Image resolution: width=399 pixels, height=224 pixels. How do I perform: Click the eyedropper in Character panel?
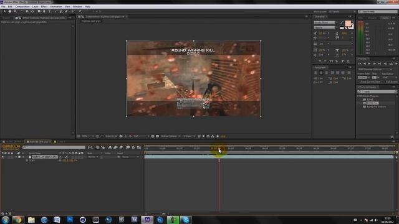point(342,23)
